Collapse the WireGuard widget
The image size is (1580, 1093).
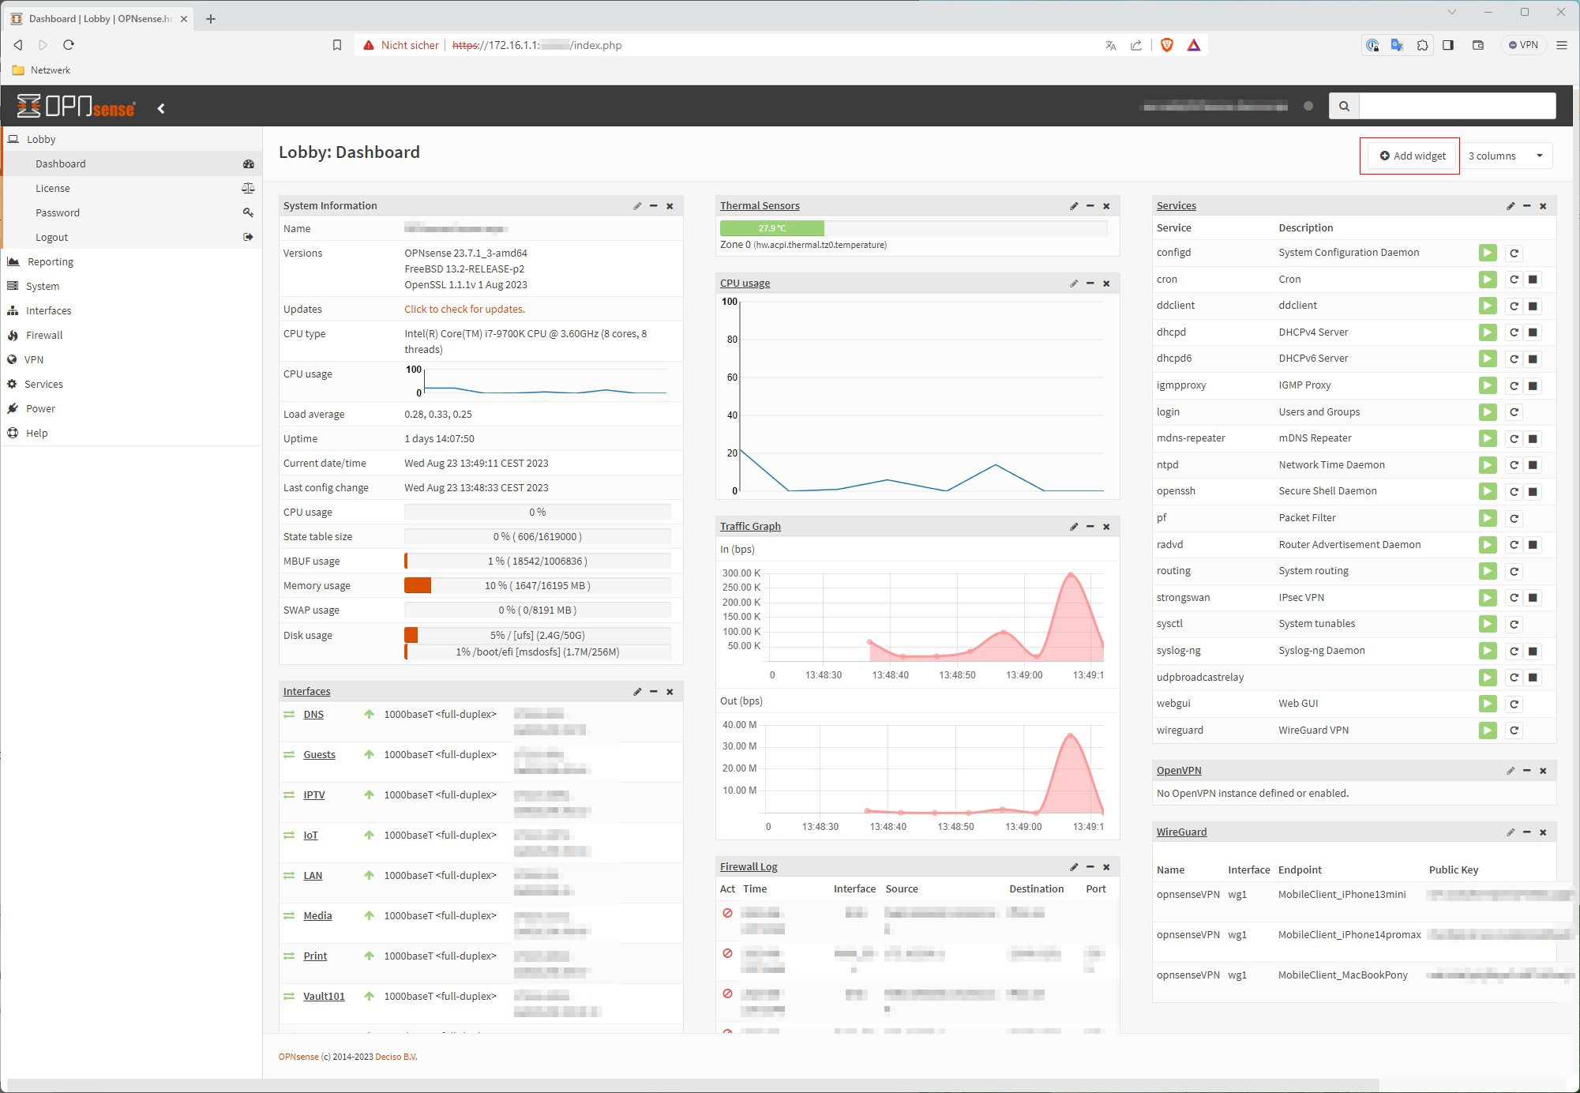[1527, 832]
